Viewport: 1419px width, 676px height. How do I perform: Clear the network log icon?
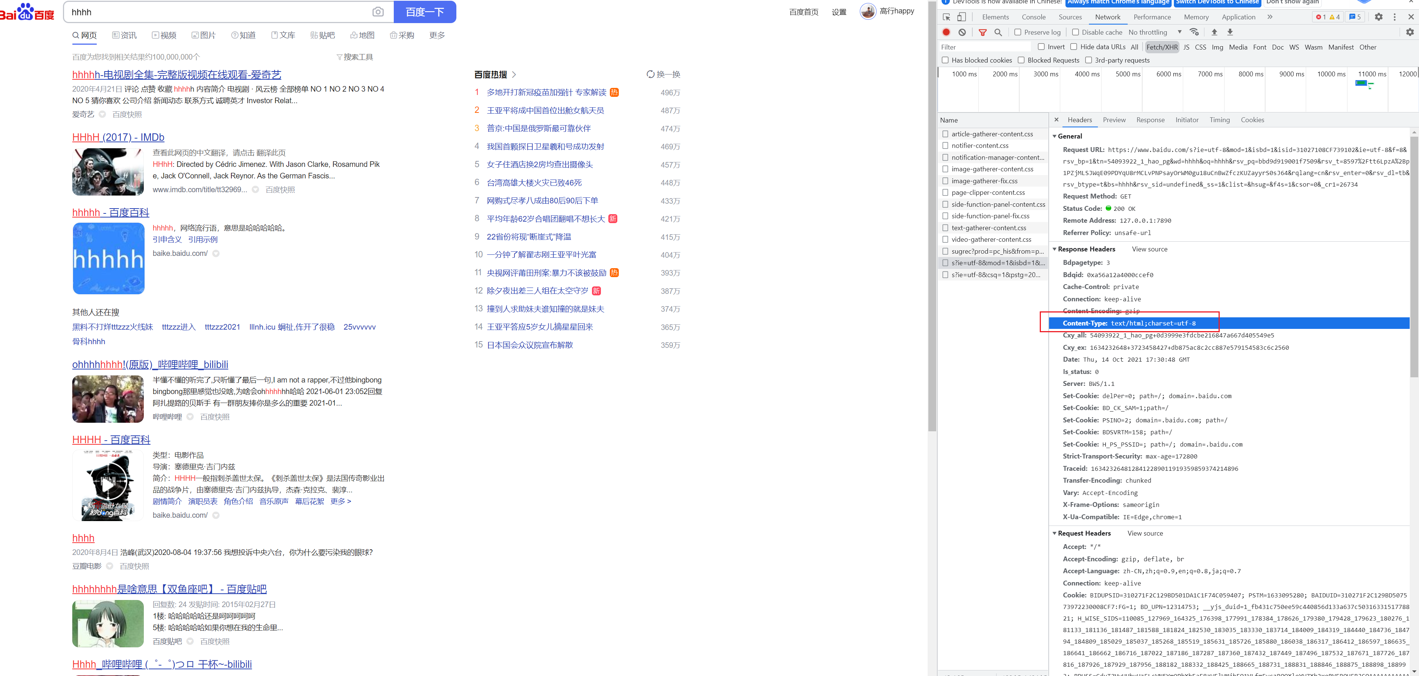pos(962,32)
